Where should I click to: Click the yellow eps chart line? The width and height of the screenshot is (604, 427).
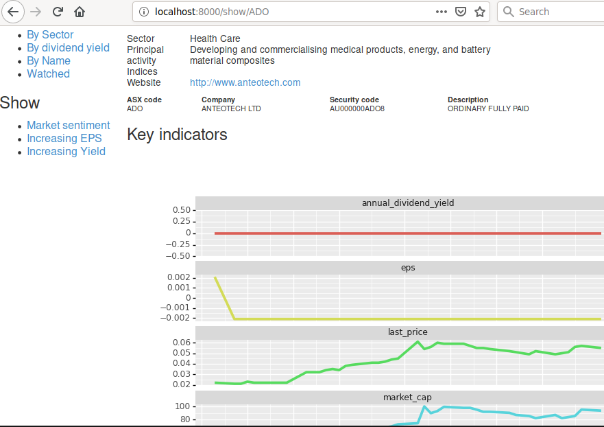408,319
